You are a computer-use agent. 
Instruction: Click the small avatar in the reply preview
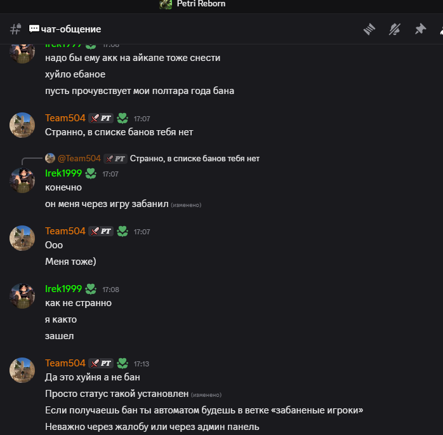pyautogui.click(x=50, y=158)
